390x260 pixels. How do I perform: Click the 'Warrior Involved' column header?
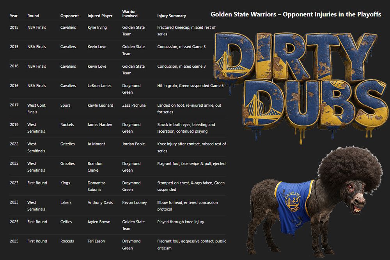(x=130, y=14)
